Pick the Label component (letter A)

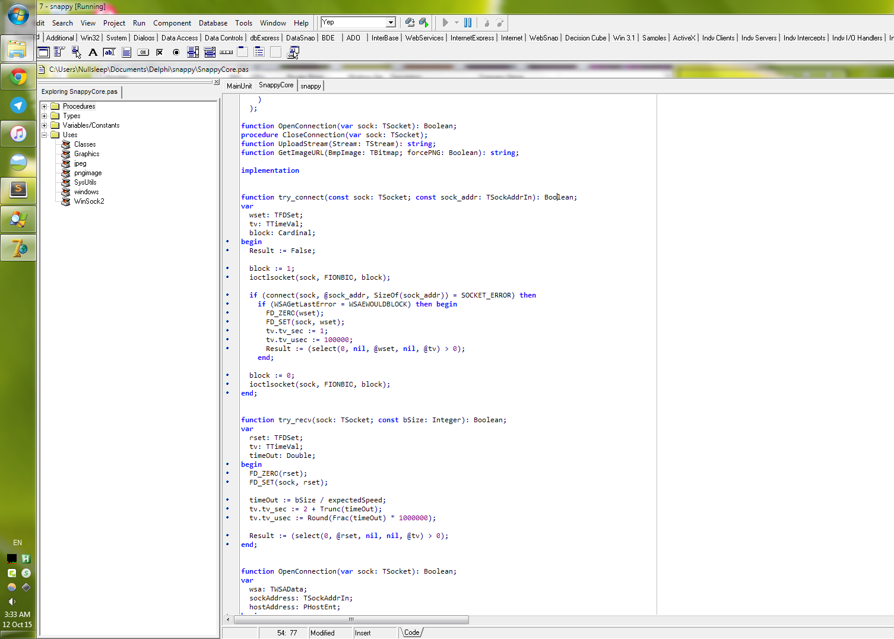93,52
